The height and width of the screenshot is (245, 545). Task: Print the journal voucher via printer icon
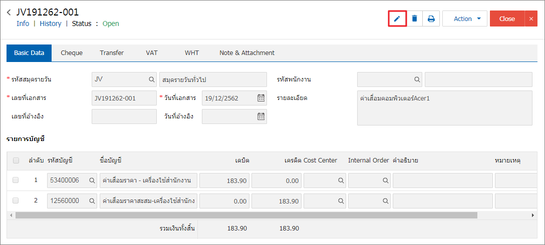click(431, 18)
